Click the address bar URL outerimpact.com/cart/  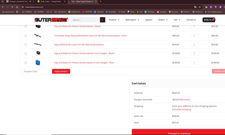[34, 7]
